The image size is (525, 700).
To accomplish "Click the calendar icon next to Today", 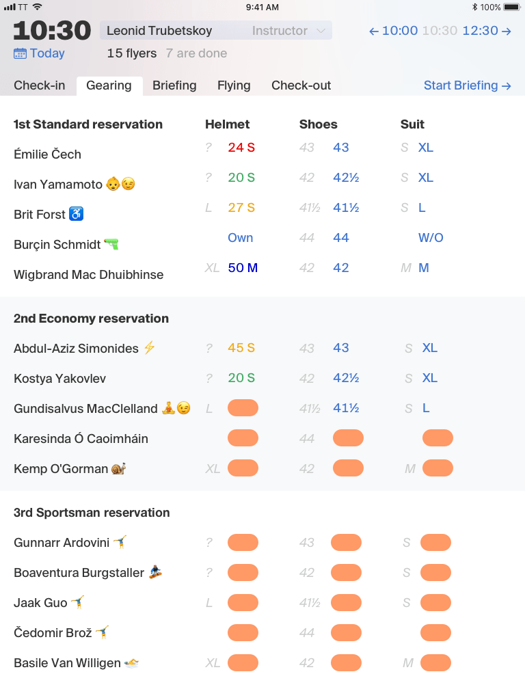I will pos(20,53).
